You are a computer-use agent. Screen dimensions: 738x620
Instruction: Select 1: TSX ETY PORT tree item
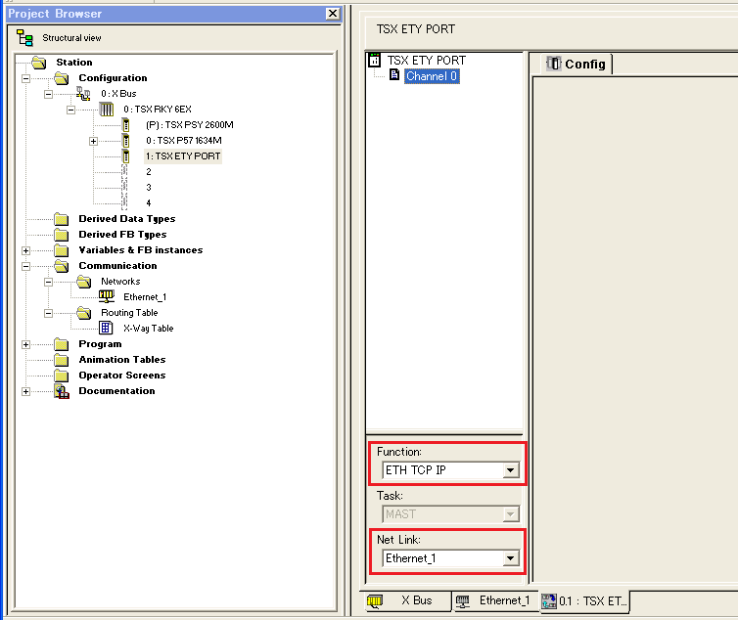[182, 156]
